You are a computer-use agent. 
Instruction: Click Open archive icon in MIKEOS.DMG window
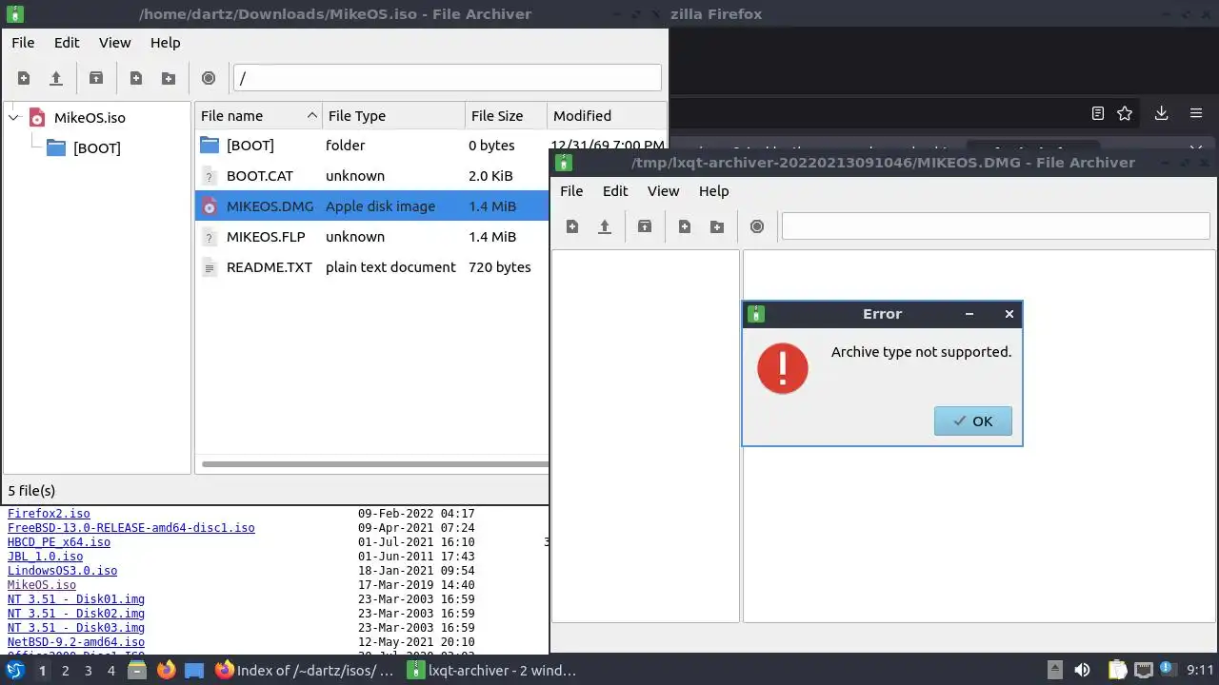605,226
